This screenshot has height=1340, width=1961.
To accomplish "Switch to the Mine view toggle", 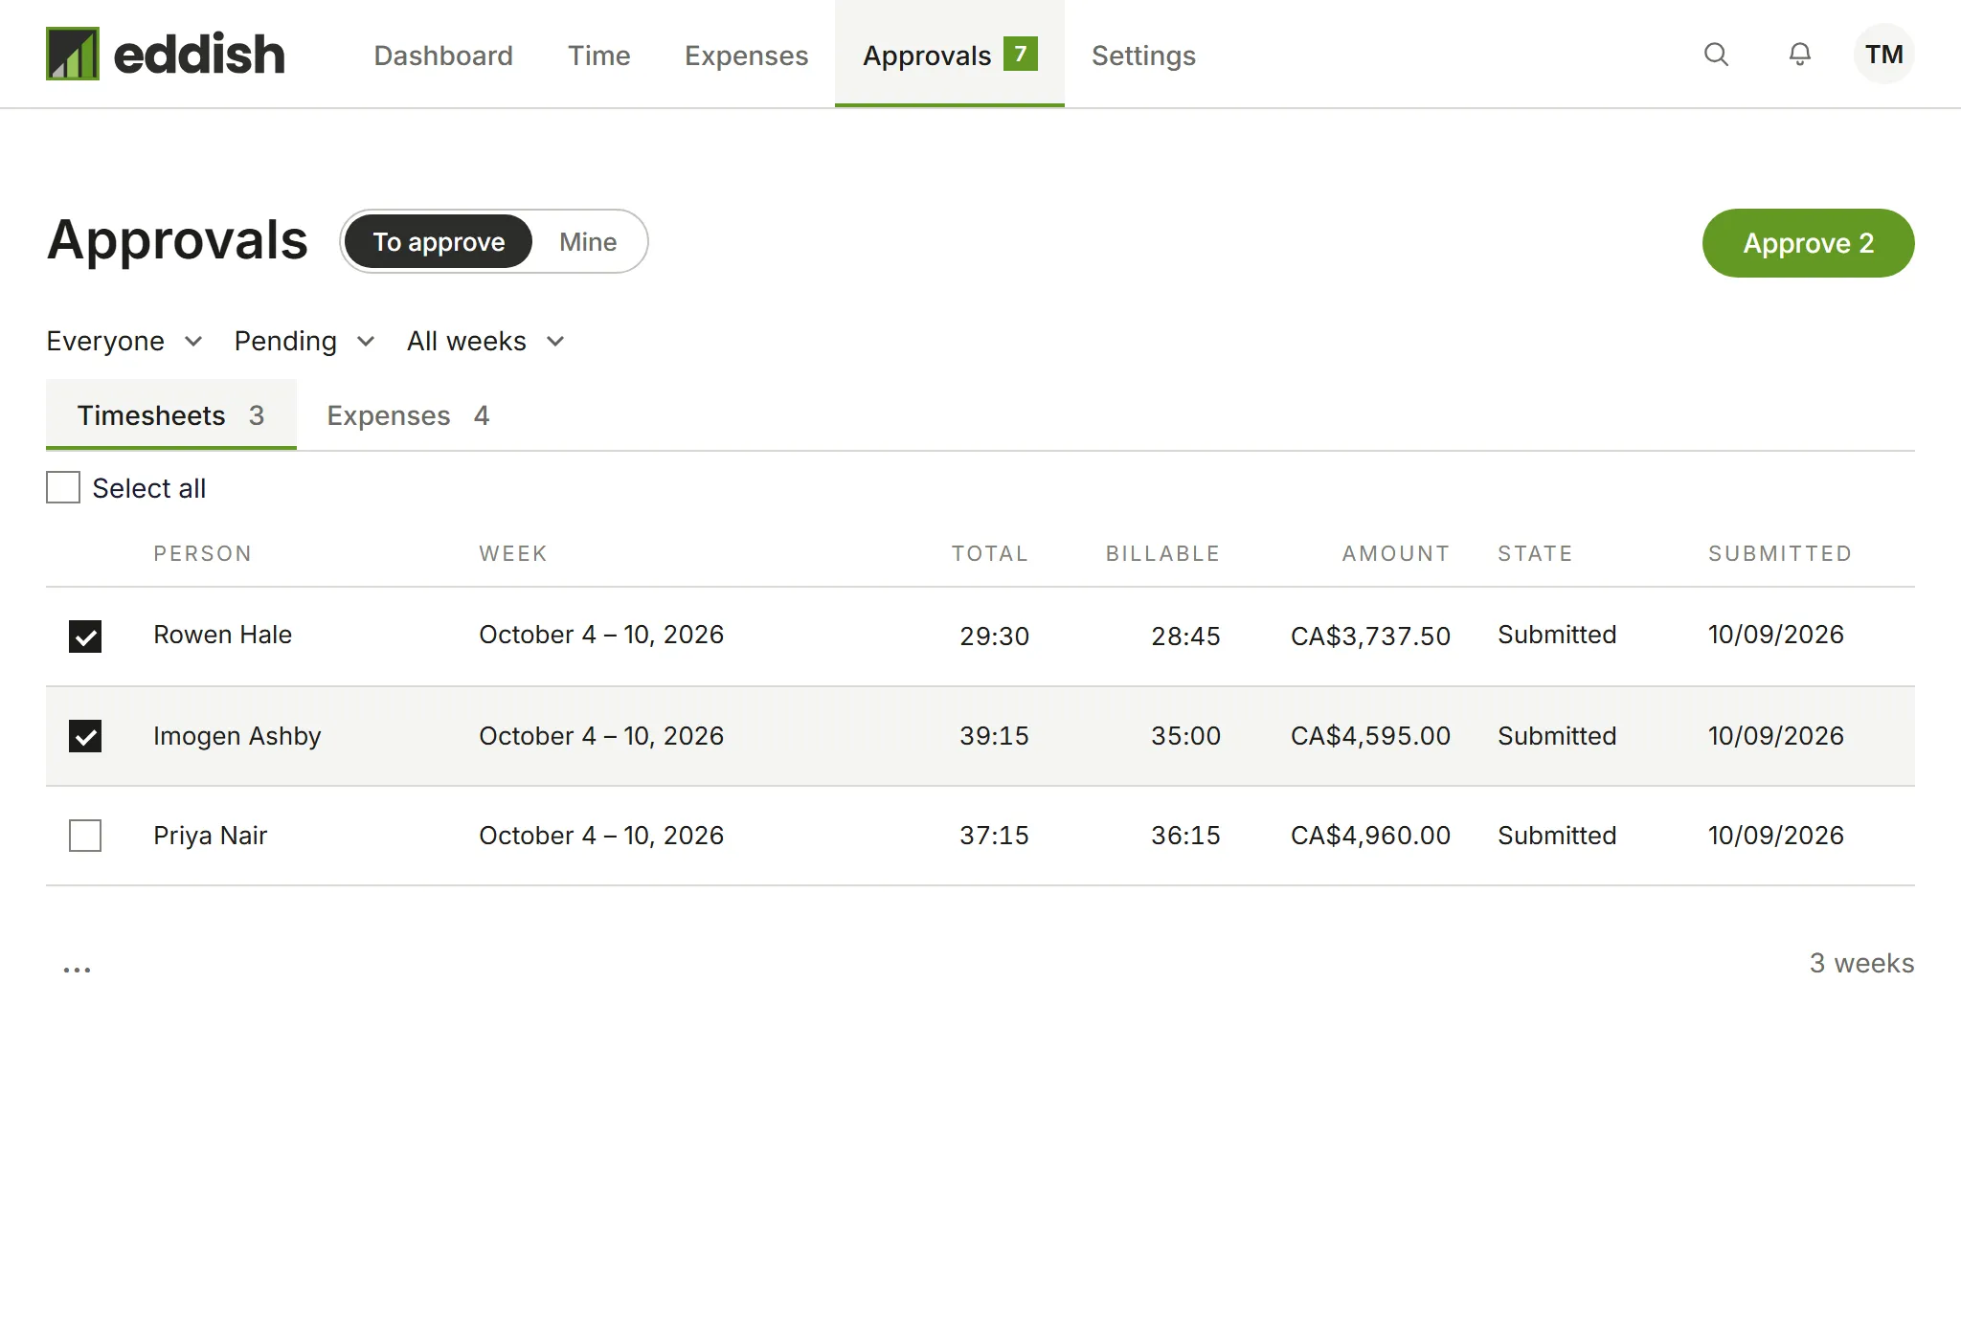I will pos(588,242).
